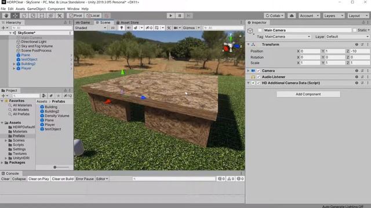
Task: Open cloud services panel
Action: 292,16
